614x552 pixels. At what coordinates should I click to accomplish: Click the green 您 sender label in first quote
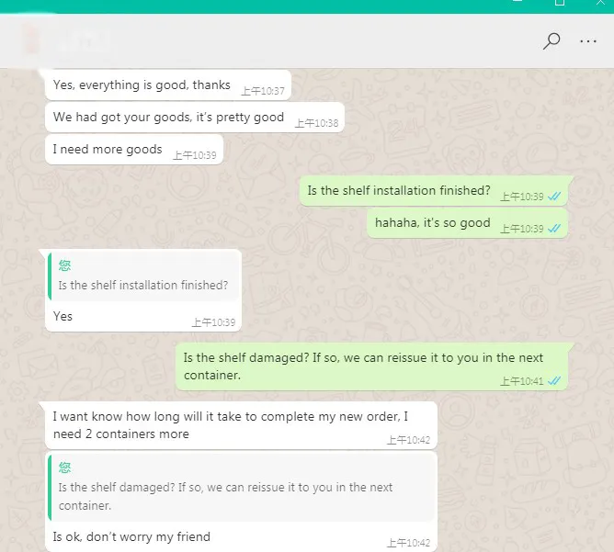pos(64,265)
